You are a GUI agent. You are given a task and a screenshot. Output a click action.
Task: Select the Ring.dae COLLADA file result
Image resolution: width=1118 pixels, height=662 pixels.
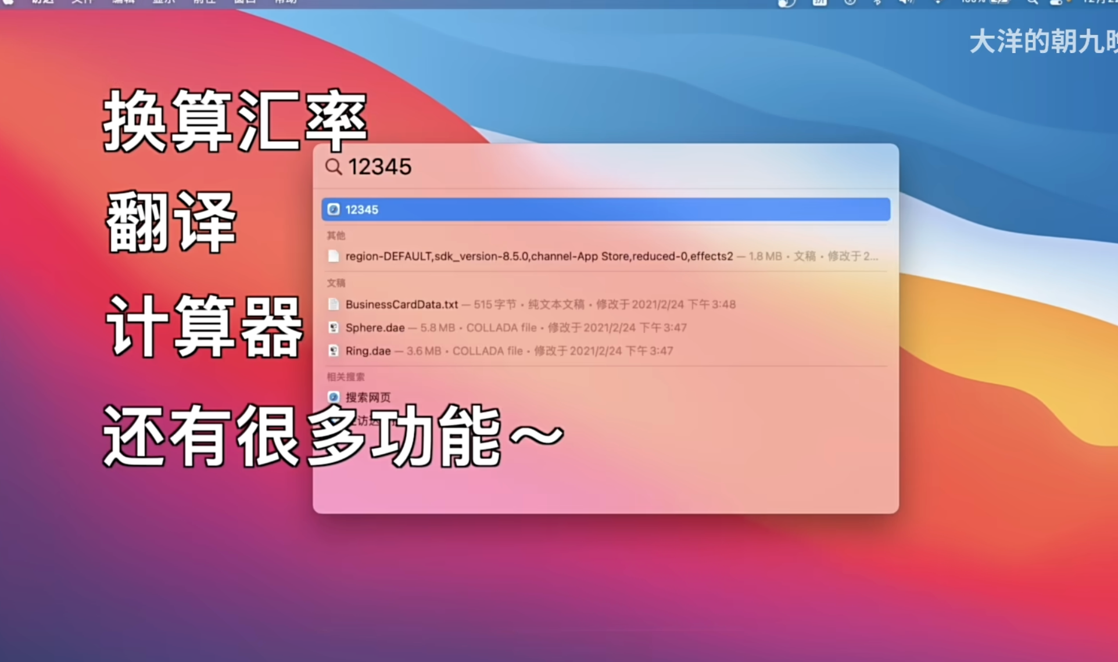(368, 351)
